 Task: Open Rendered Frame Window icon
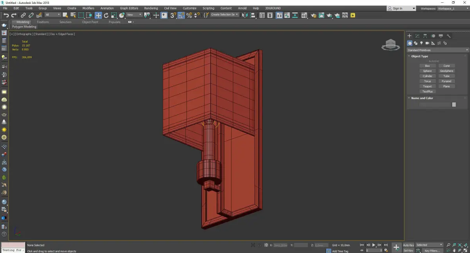(x=321, y=15)
